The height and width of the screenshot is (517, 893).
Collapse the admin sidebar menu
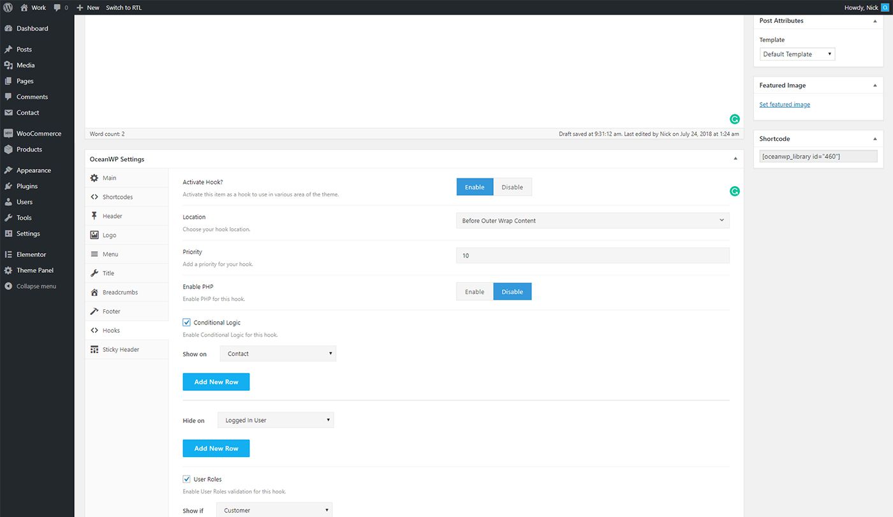pos(37,286)
